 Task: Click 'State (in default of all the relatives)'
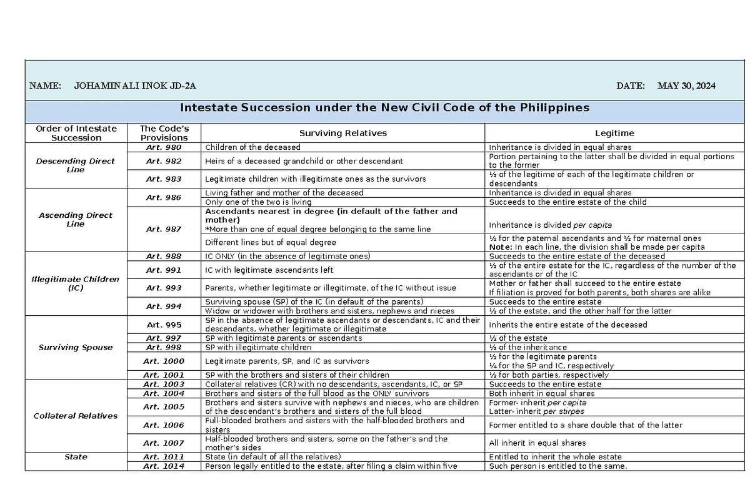(x=273, y=457)
